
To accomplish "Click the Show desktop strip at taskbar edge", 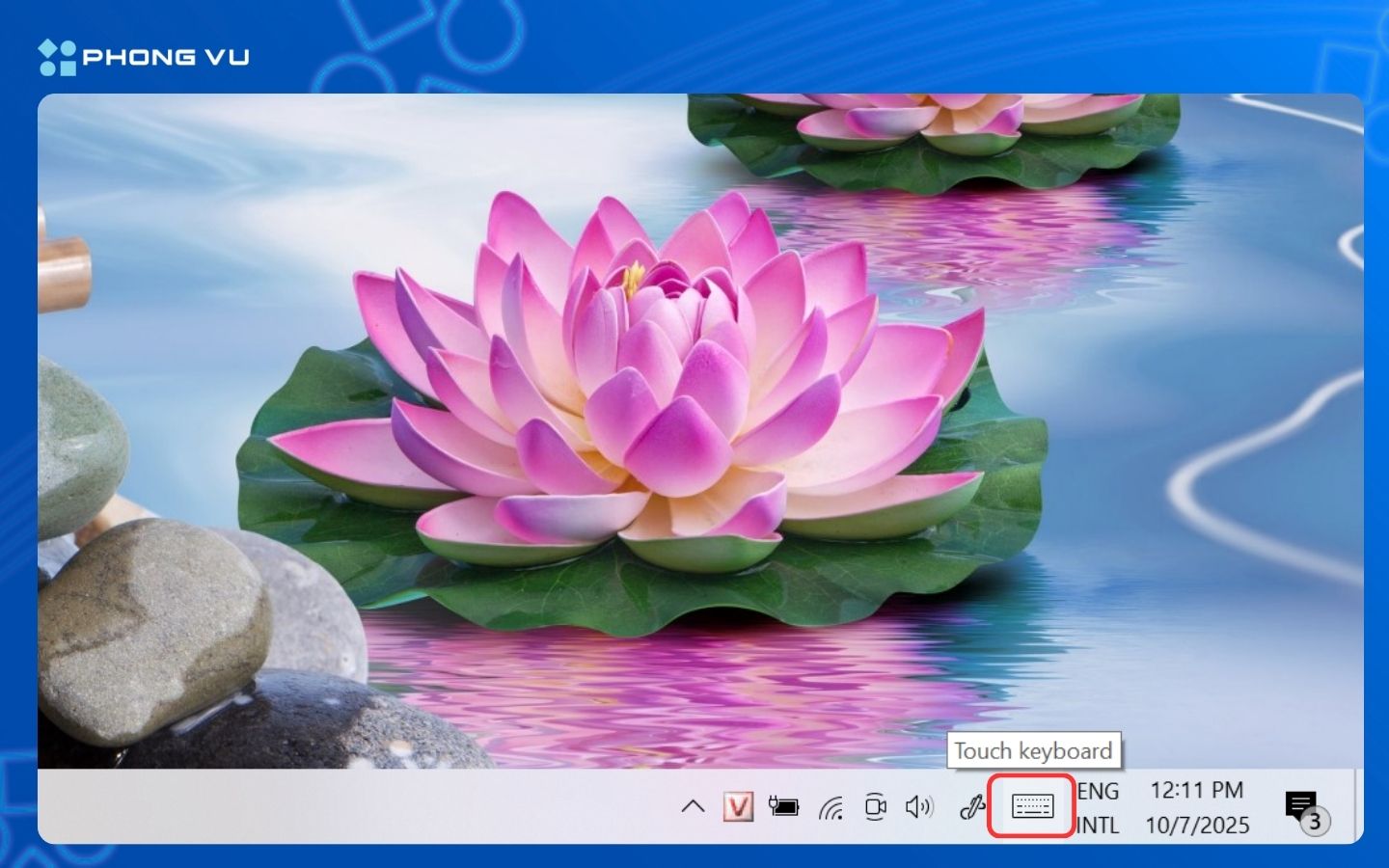I will [x=1358, y=806].
